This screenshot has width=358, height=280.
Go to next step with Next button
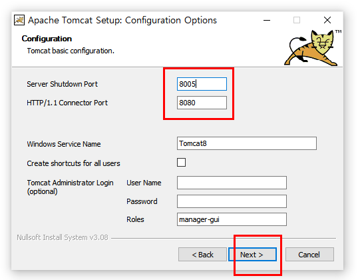coord(252,255)
